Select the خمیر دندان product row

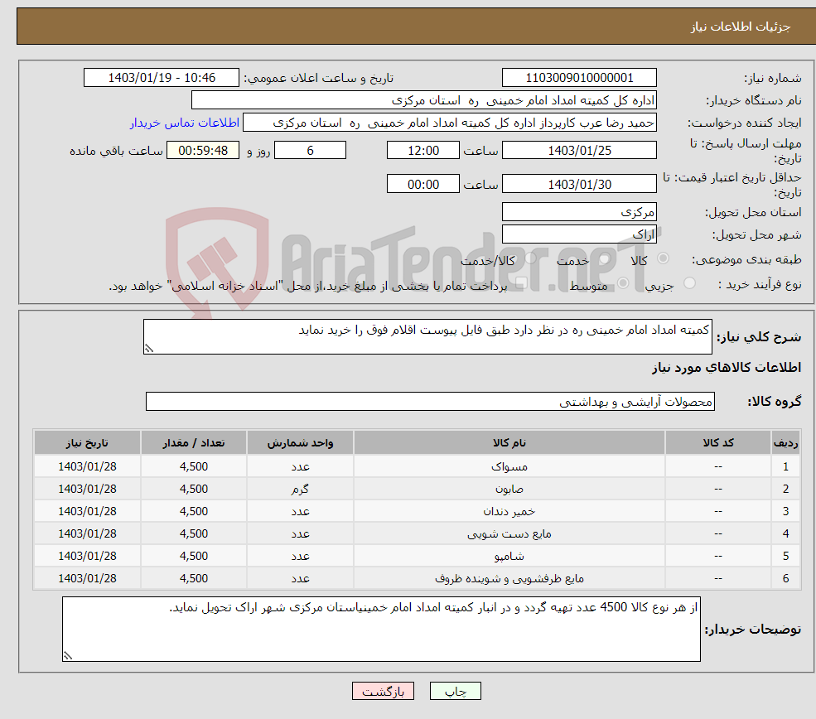tap(418, 511)
